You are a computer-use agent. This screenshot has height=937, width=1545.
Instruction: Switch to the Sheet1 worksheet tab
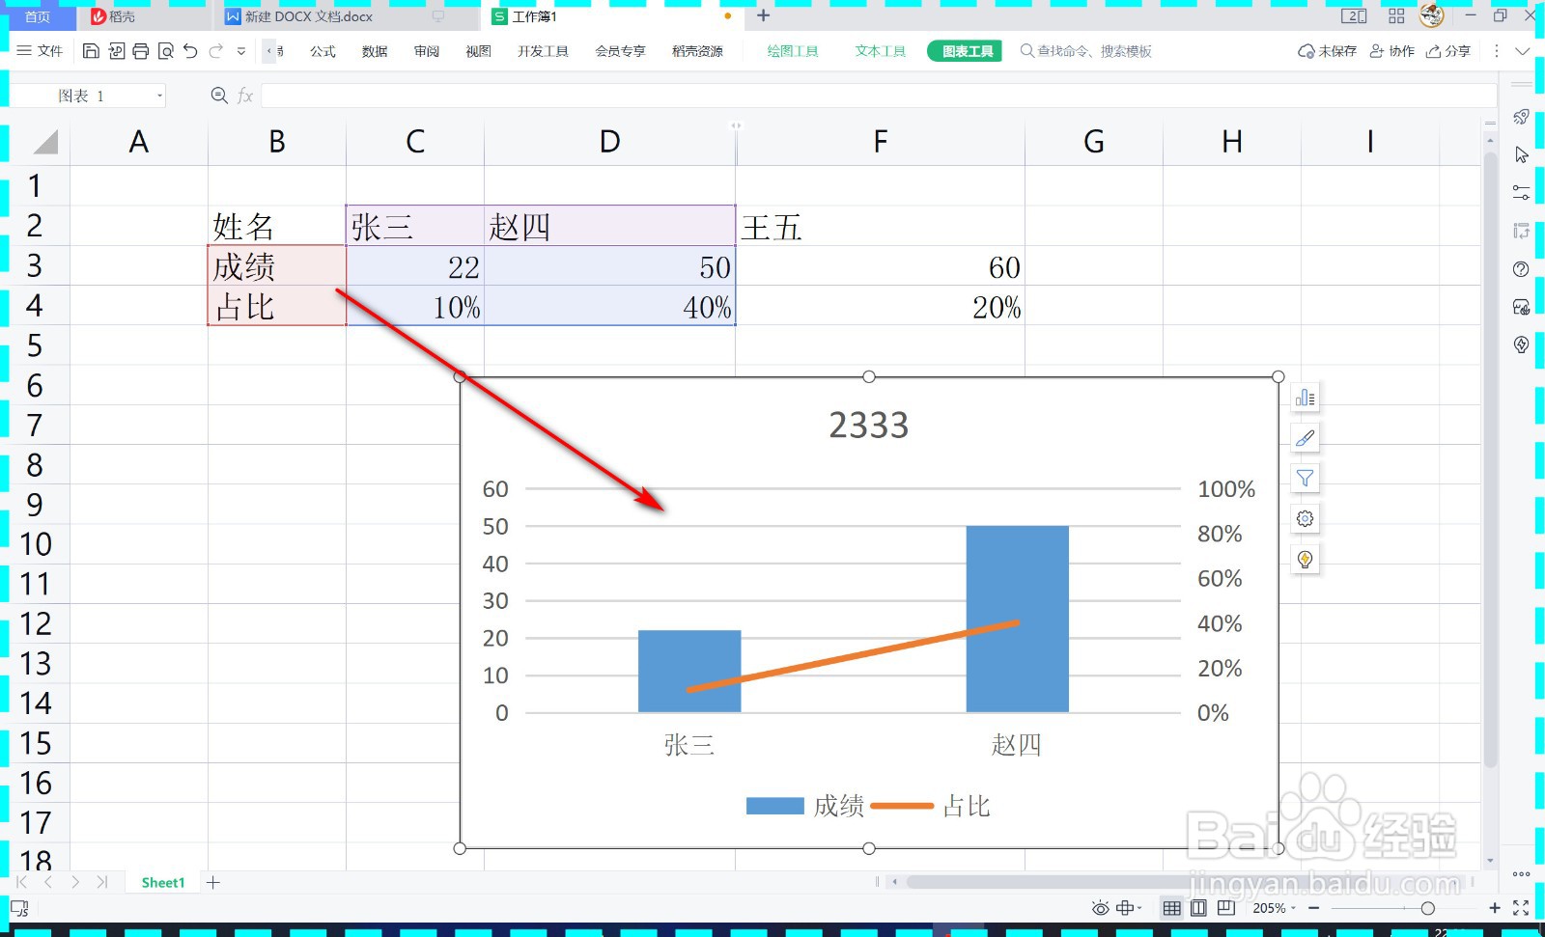click(162, 881)
